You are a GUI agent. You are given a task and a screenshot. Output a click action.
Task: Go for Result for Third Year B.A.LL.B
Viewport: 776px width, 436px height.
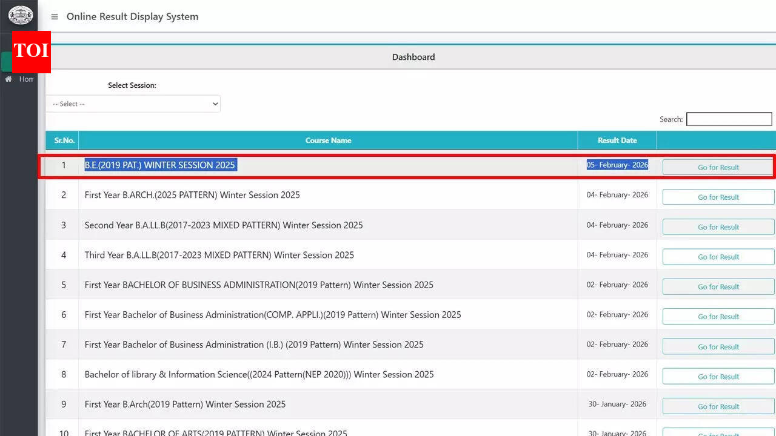pyautogui.click(x=717, y=257)
